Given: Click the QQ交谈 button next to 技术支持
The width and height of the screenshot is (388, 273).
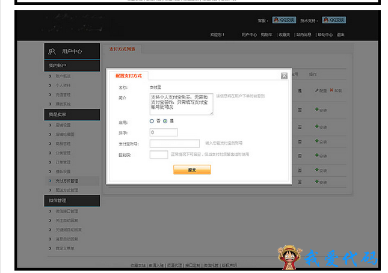Looking at the screenshot, I should tap(334, 20).
